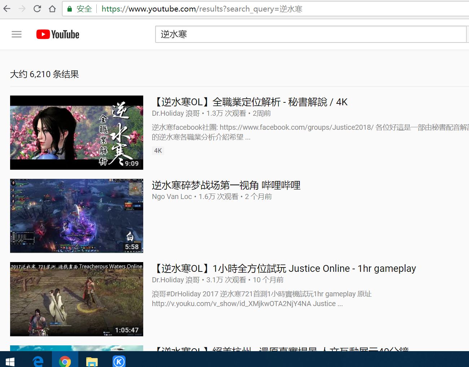
Task: Click the description mentioning the Justice2018 Facebook group
Action: (310, 132)
